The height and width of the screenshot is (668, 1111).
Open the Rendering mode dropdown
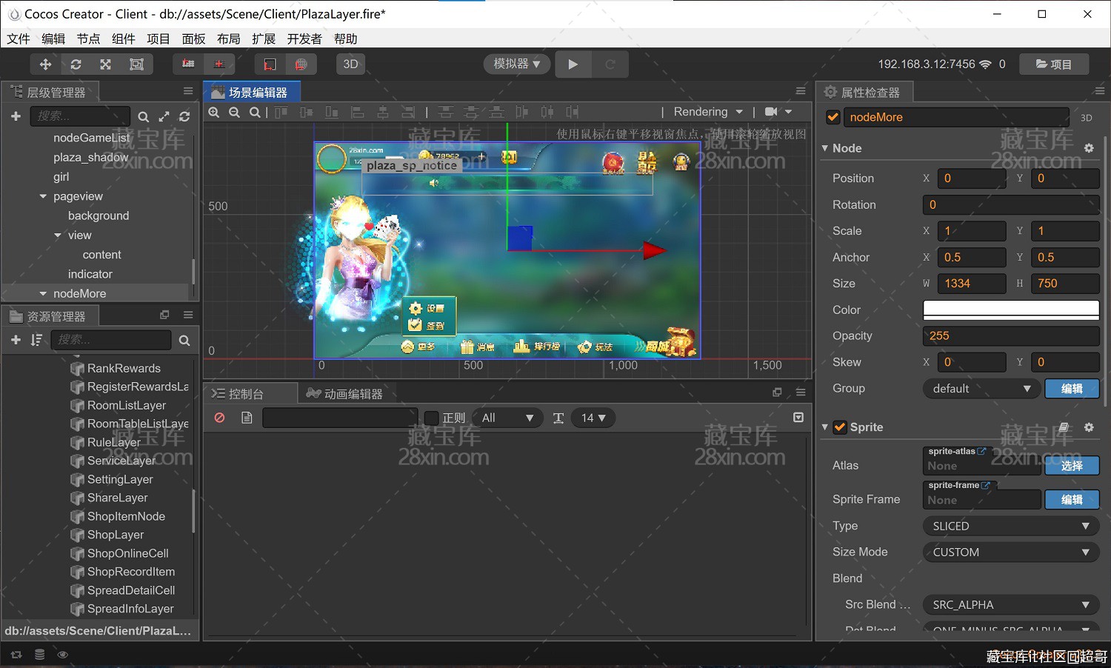pyautogui.click(x=708, y=112)
